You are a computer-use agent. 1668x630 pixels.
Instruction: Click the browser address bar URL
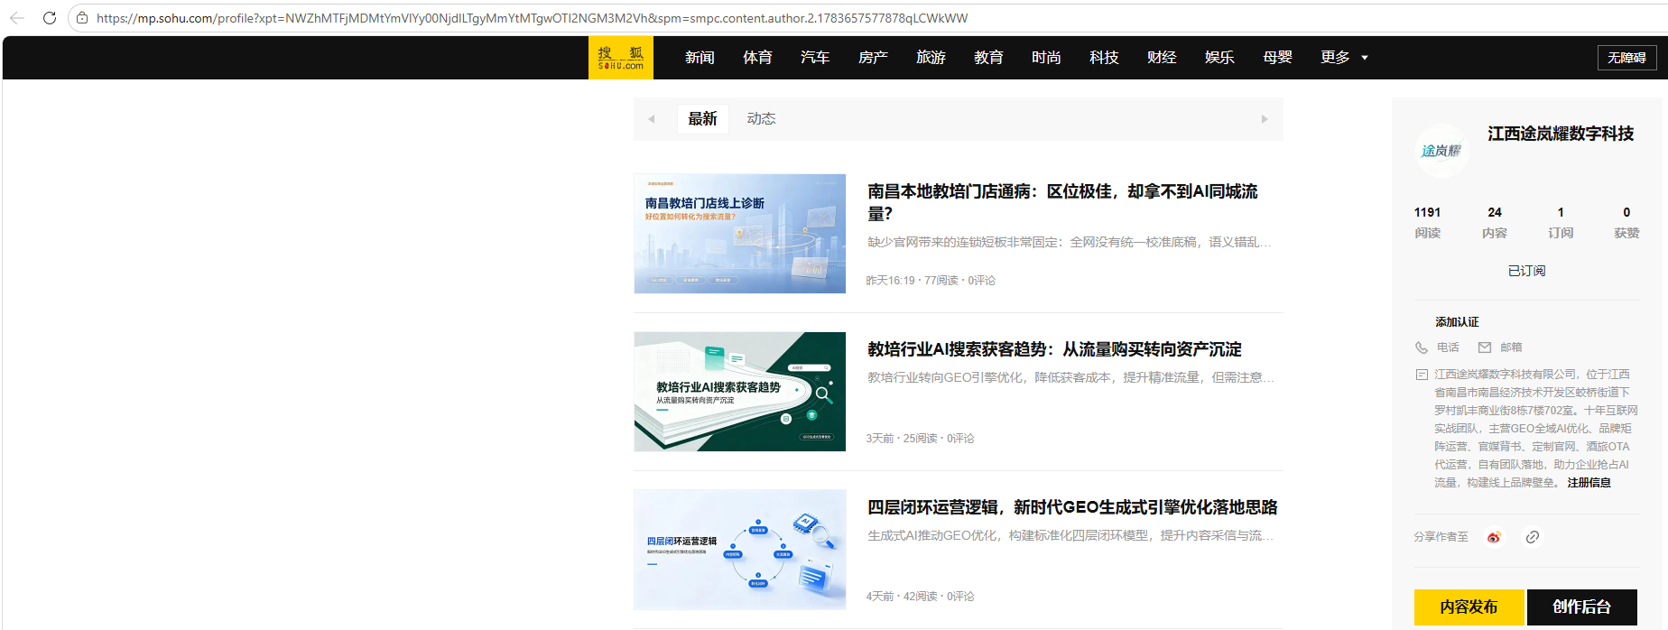(x=532, y=18)
